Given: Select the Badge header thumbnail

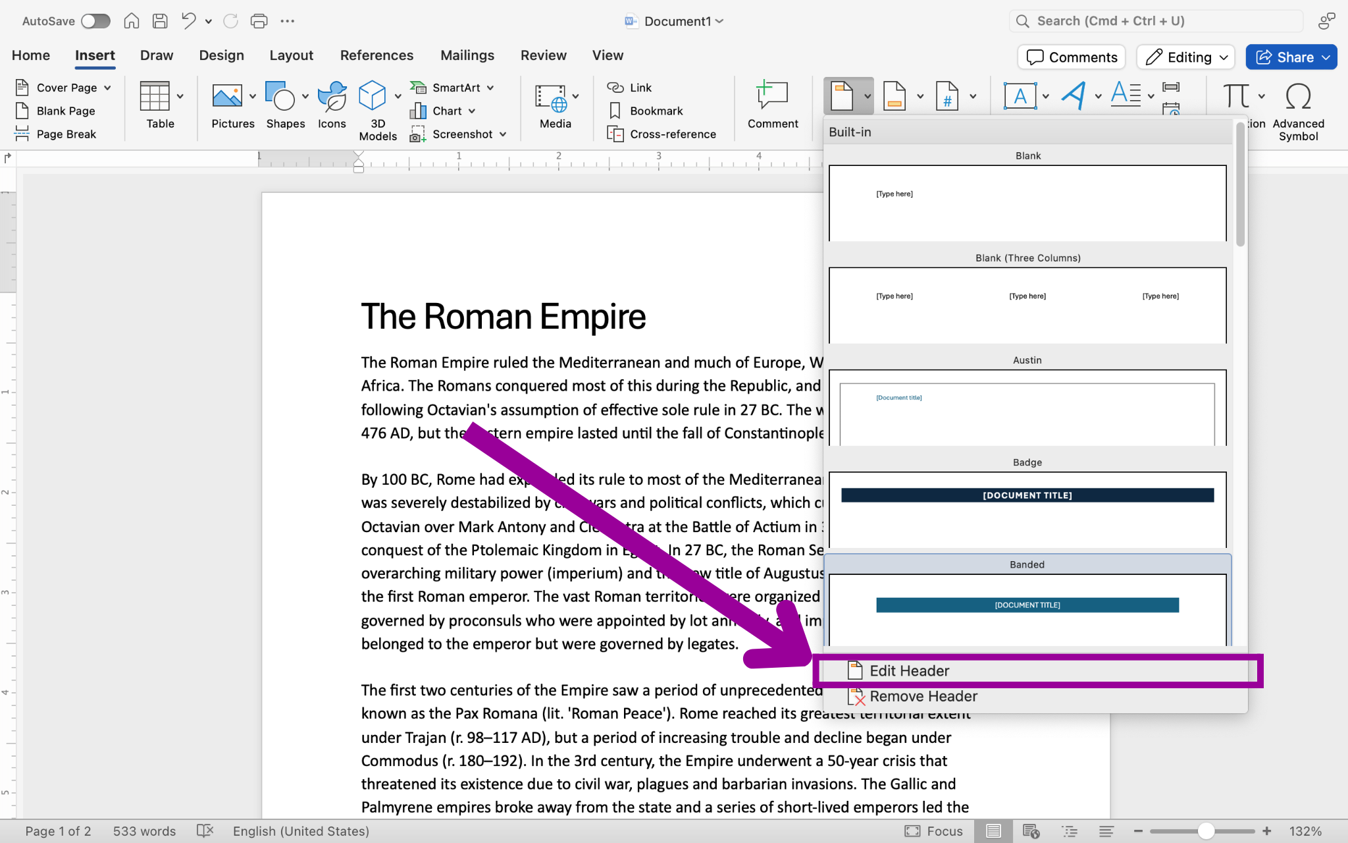Looking at the screenshot, I should (x=1027, y=509).
